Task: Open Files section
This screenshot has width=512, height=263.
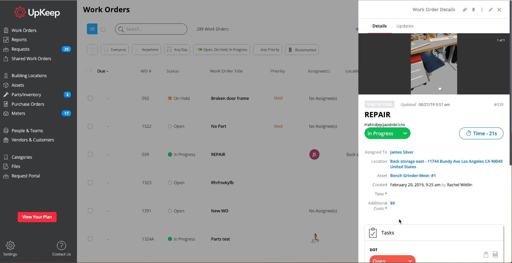Action: (16, 166)
